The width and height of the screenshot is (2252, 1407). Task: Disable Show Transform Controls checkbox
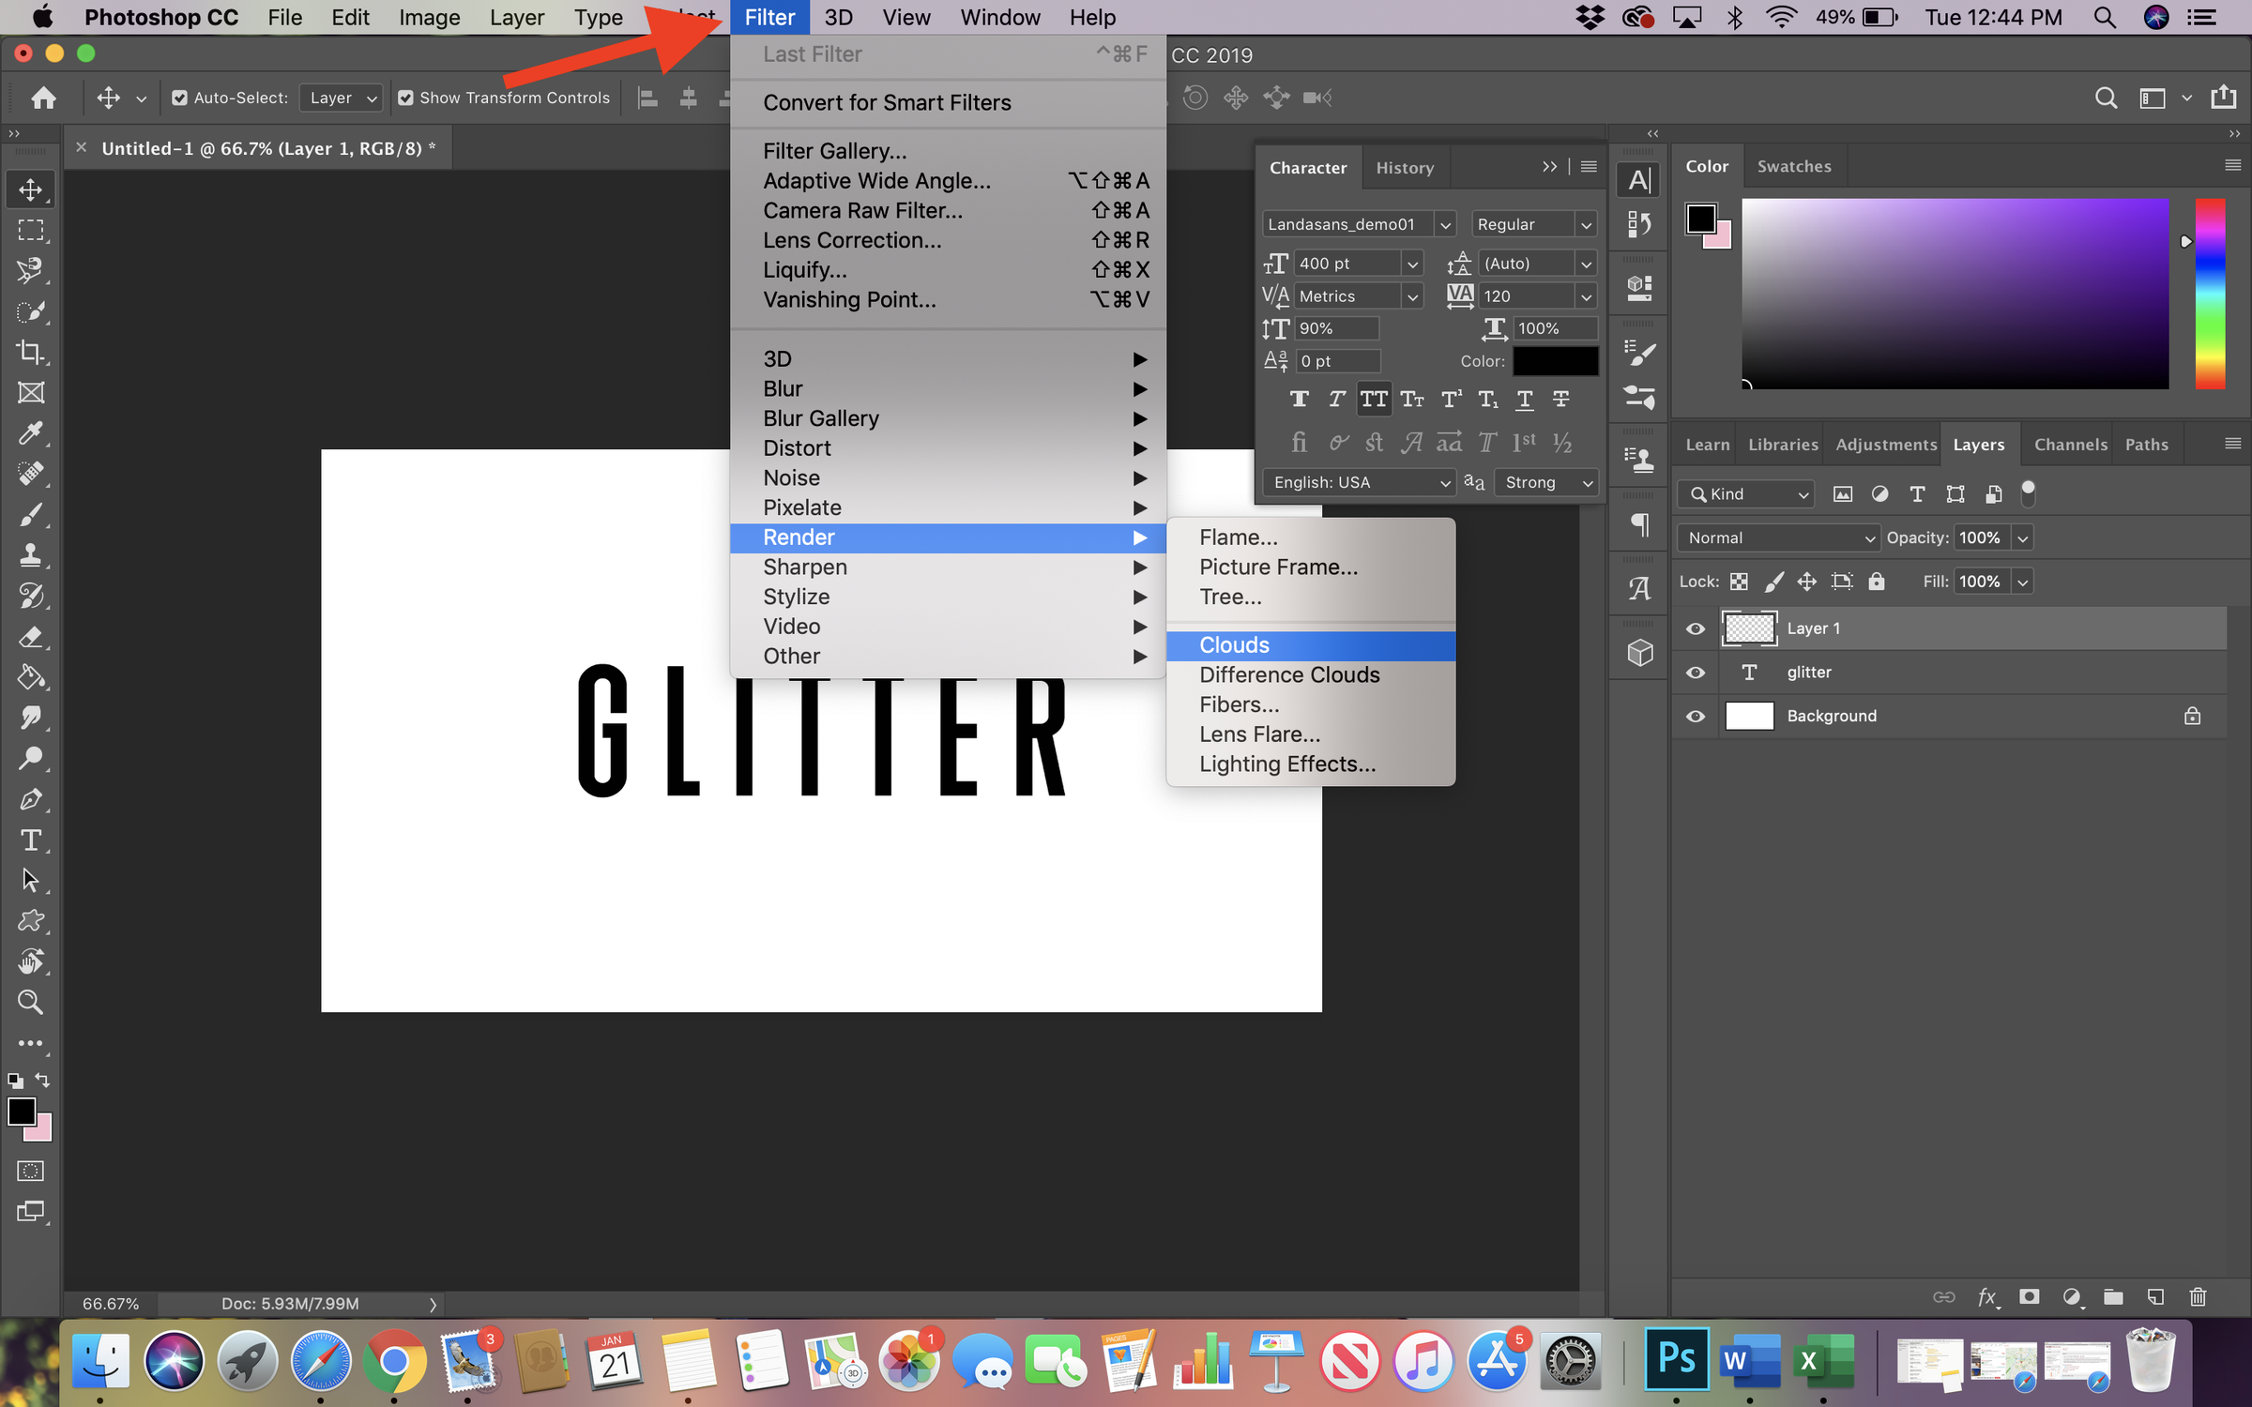(x=405, y=98)
